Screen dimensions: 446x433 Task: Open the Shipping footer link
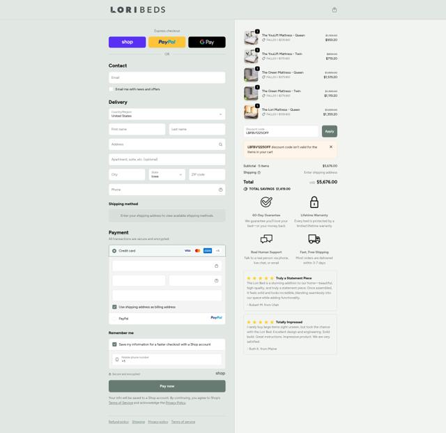click(139, 422)
